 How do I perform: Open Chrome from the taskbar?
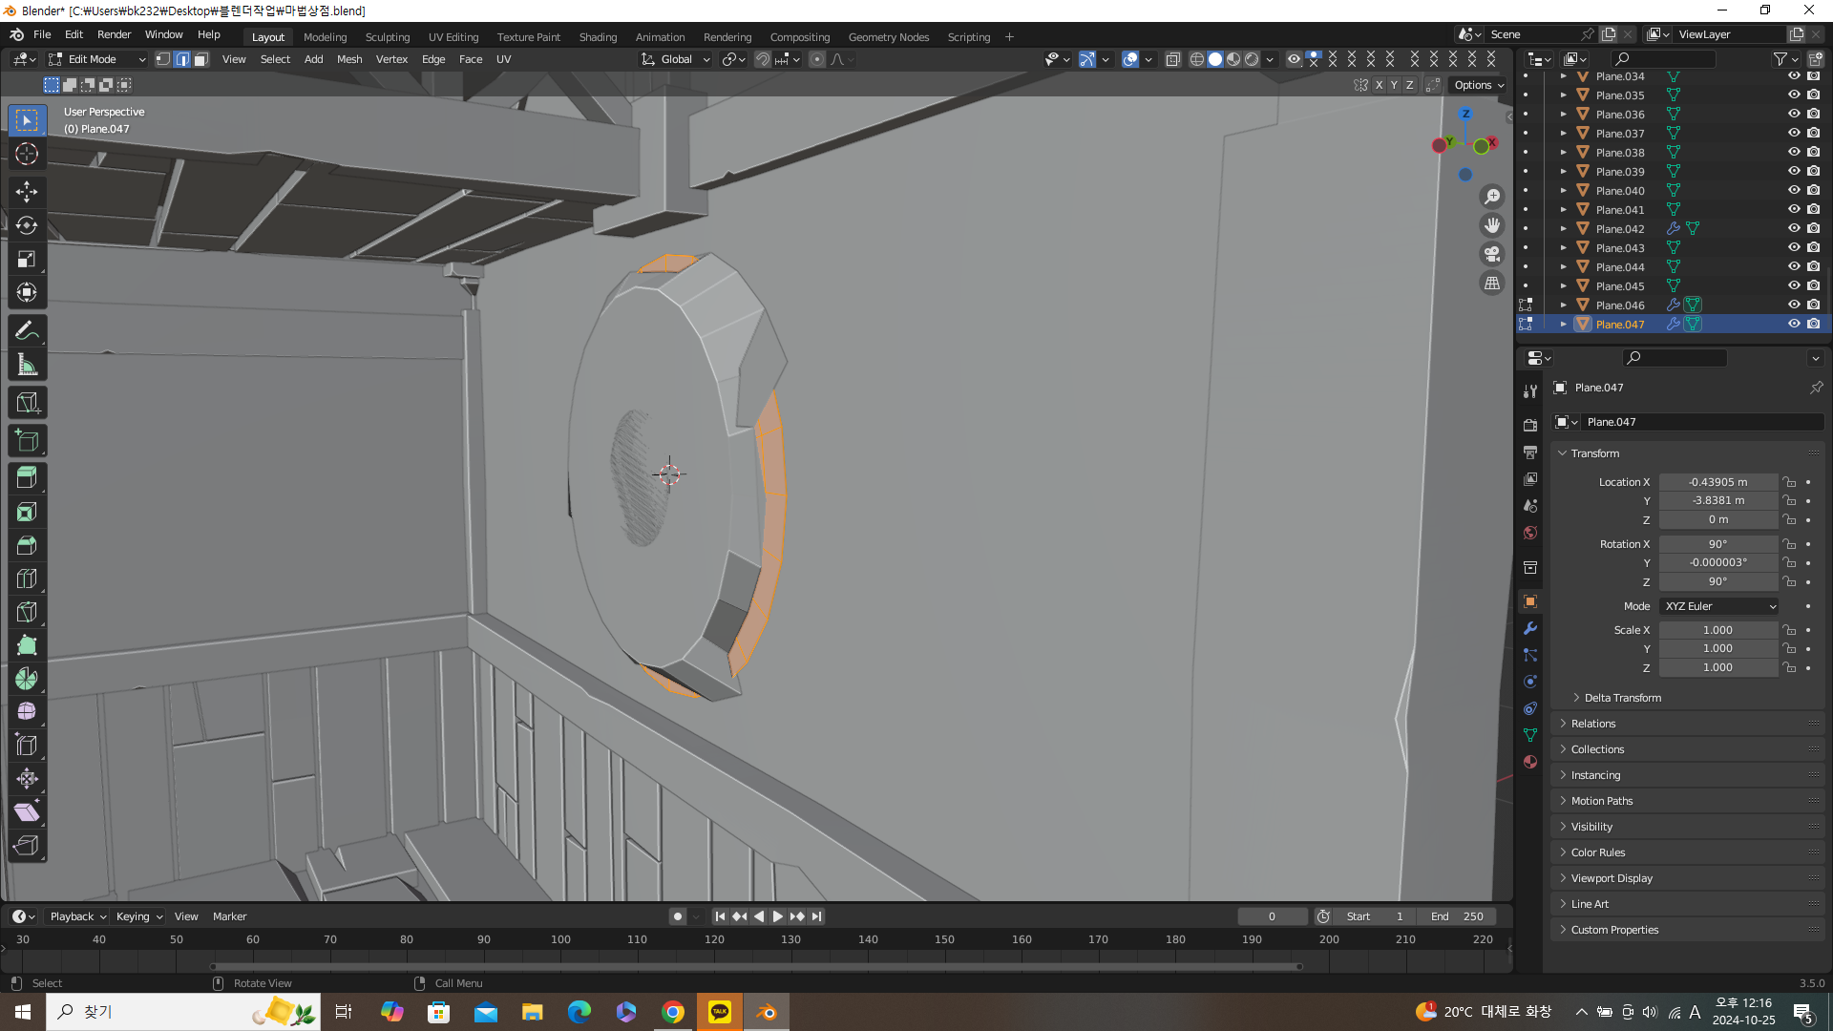point(673,1012)
